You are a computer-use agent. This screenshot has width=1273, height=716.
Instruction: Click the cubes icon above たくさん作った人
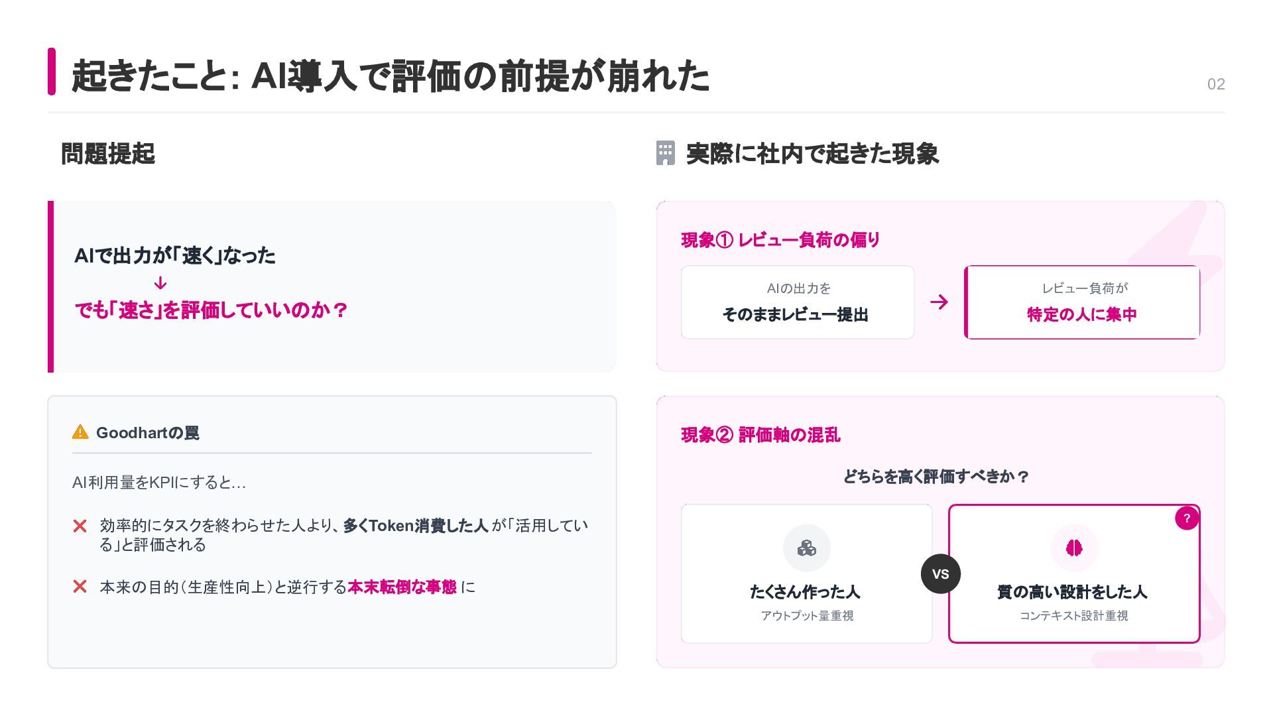click(806, 548)
